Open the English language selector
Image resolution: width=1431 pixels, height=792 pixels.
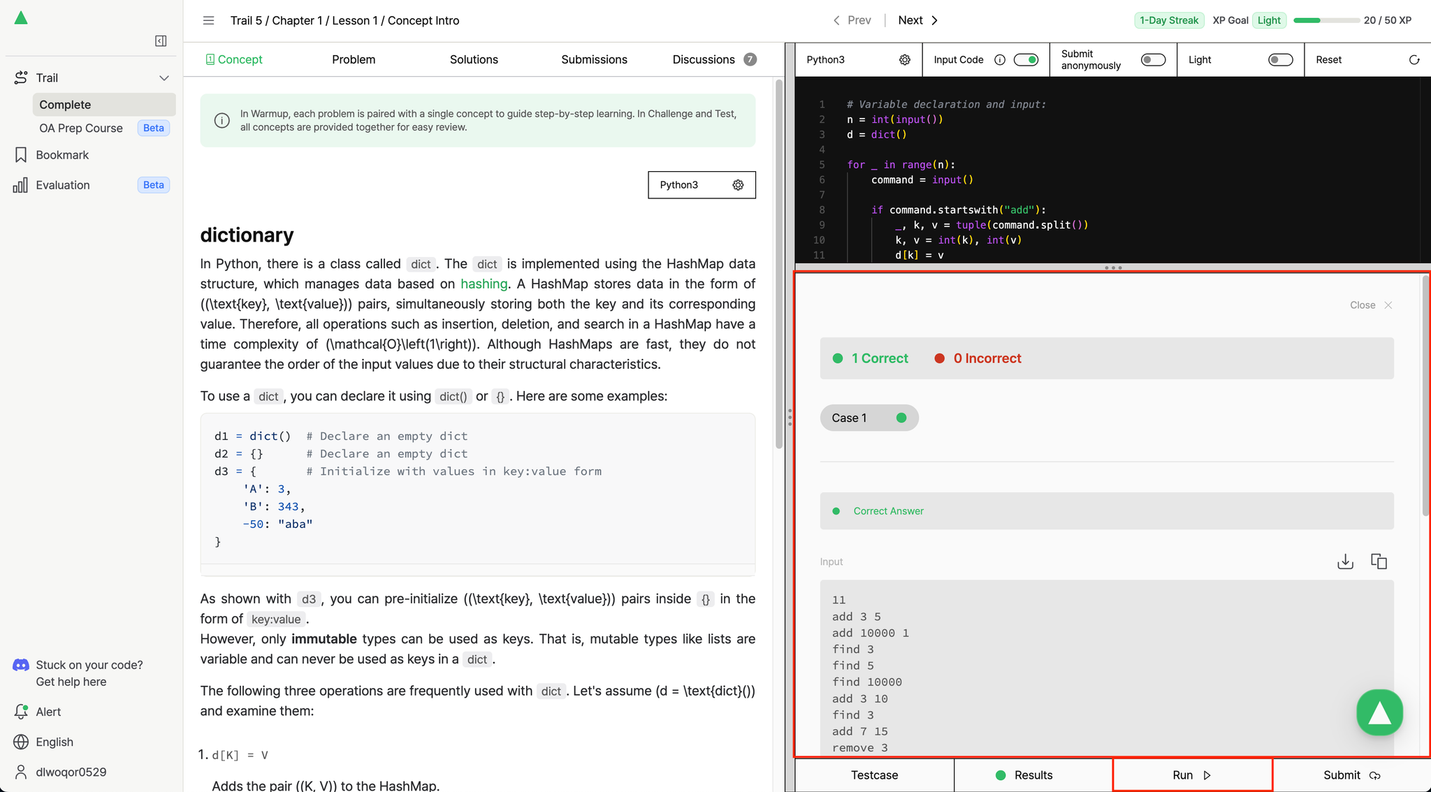pos(55,742)
